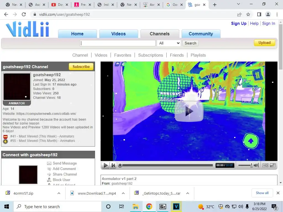Open the Channels tab
This screenshot has width=283, height=212.
coord(160,34)
